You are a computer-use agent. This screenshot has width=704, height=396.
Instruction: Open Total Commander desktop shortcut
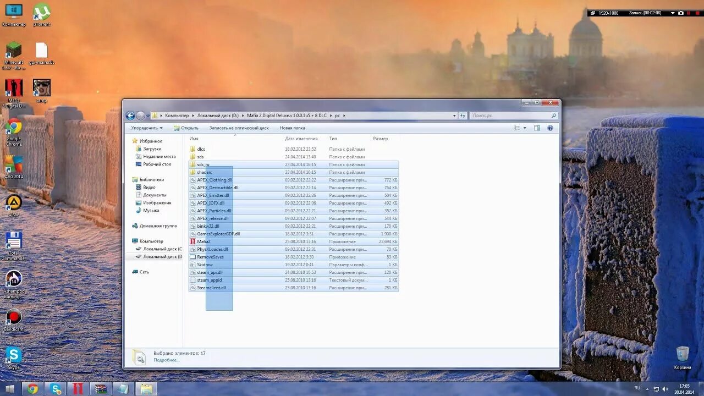tap(14, 246)
